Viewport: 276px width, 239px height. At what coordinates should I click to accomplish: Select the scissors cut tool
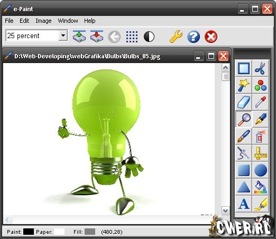(260, 68)
